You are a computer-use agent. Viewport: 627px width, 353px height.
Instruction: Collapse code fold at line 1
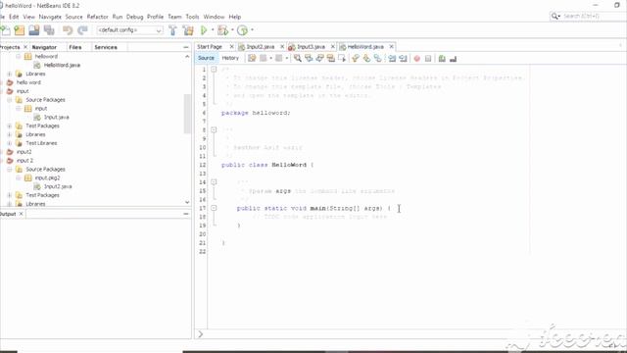click(214, 70)
